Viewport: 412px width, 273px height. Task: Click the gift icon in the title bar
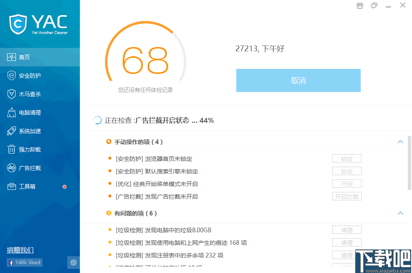click(x=359, y=5)
